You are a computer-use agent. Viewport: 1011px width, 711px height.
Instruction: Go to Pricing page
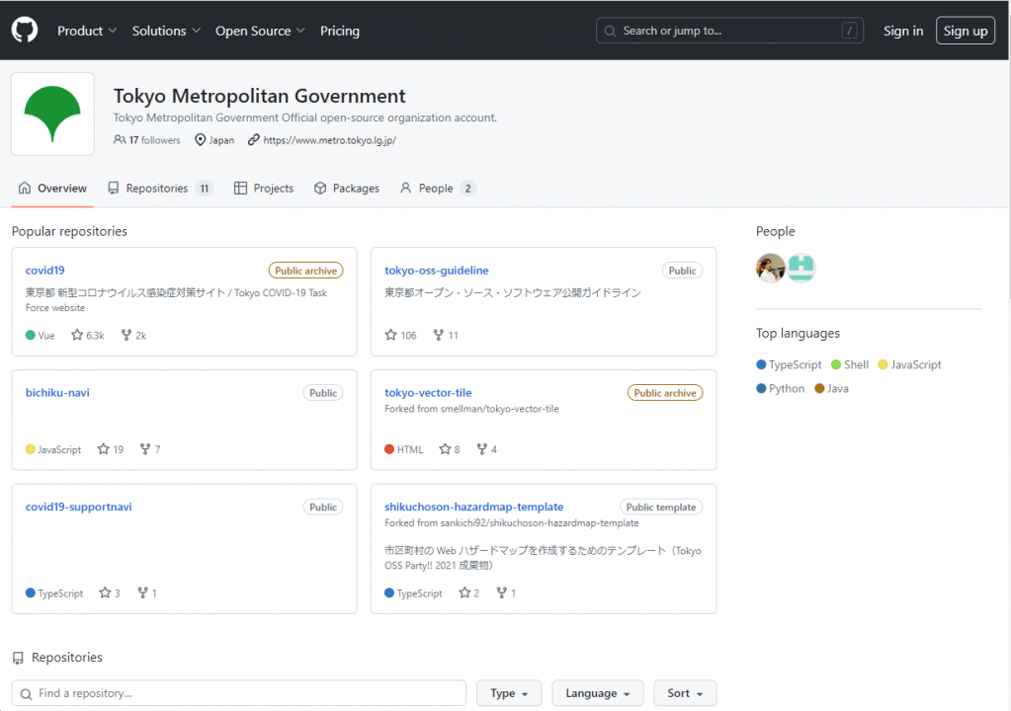[x=340, y=31]
